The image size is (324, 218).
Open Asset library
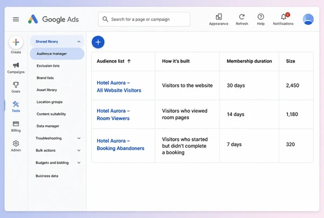(x=46, y=90)
